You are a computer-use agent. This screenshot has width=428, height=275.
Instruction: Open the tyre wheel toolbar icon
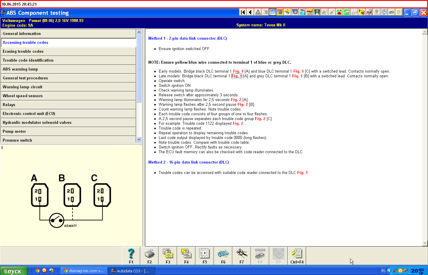tap(295, 12)
